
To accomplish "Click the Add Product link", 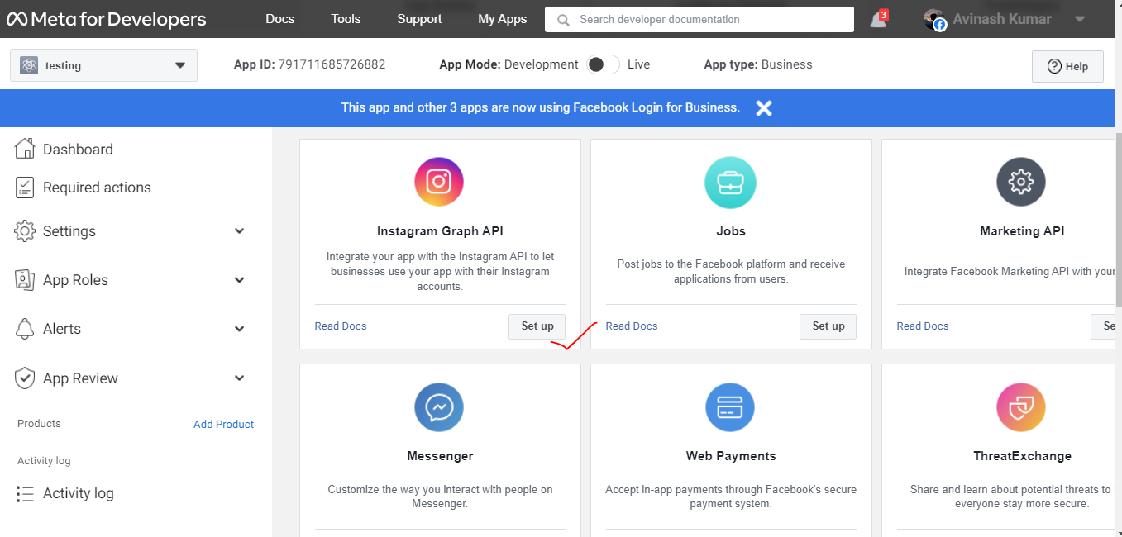I will click(x=223, y=424).
